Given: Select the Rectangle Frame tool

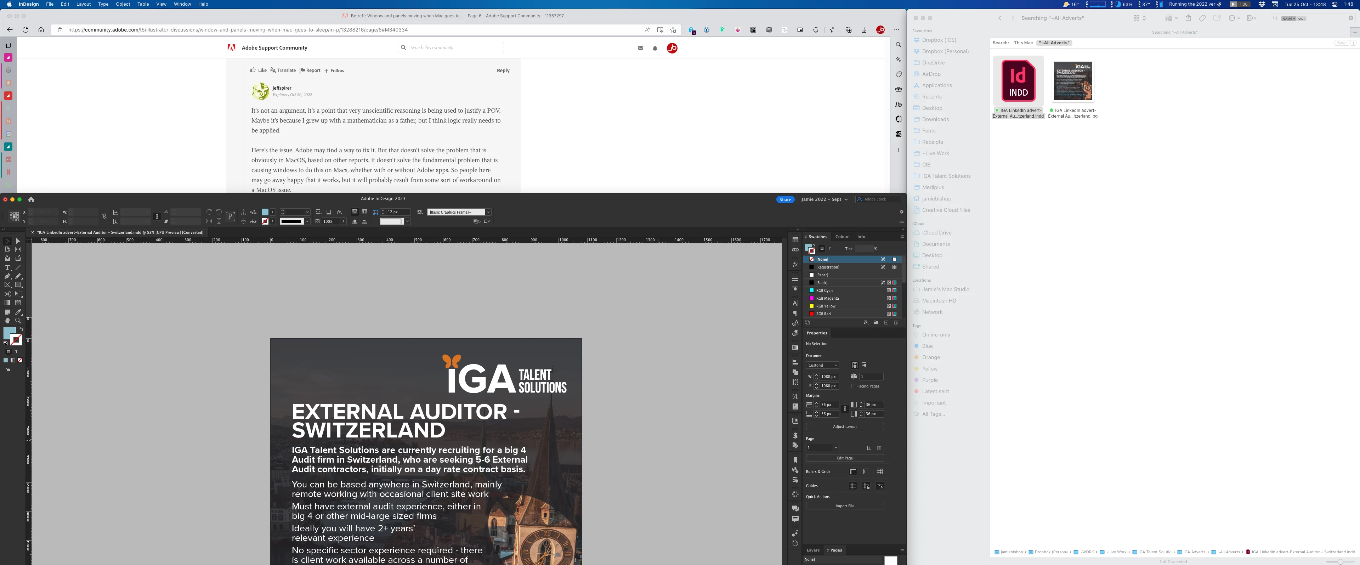Looking at the screenshot, I should pyautogui.click(x=7, y=285).
